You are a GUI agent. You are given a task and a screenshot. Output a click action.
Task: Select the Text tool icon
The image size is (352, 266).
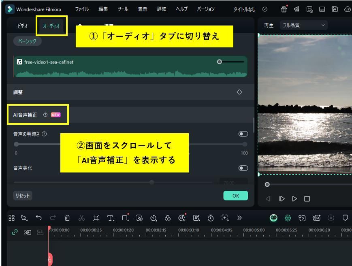(x=110, y=218)
